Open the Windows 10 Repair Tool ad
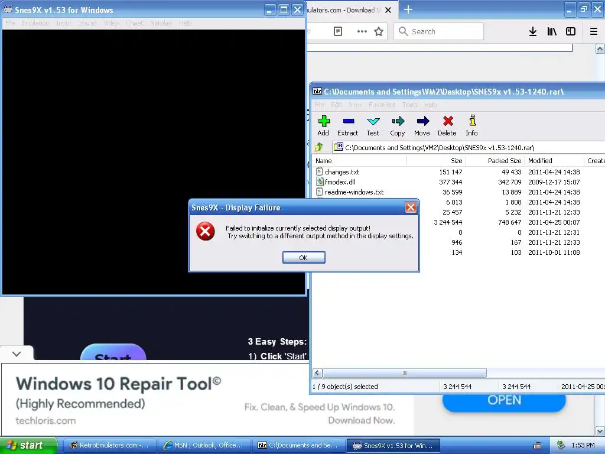Viewport: 605px width, 454px height. coord(118,384)
